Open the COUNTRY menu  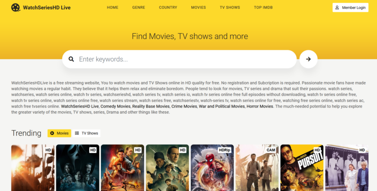pyautogui.click(x=168, y=8)
